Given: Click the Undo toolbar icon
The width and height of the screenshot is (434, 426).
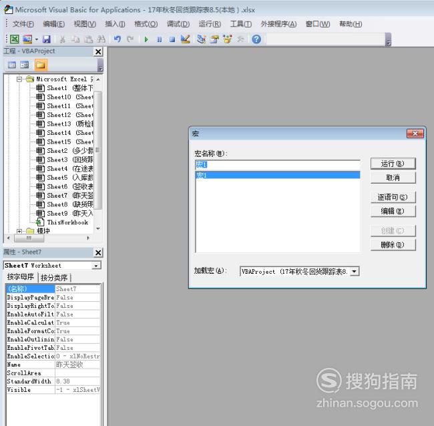Looking at the screenshot, I should pyautogui.click(x=118, y=39).
